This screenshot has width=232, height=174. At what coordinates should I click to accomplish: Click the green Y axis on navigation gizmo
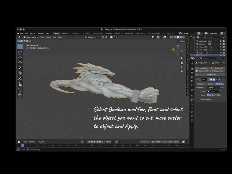point(173,50)
